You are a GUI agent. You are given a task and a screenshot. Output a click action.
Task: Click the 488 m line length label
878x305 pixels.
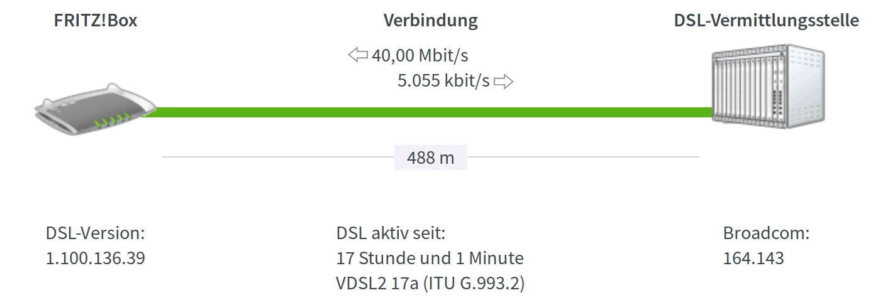click(x=430, y=158)
